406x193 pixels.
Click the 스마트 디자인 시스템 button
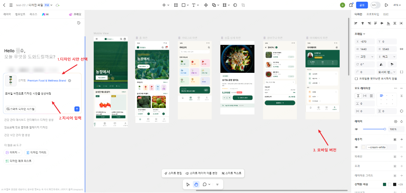coord(21,109)
